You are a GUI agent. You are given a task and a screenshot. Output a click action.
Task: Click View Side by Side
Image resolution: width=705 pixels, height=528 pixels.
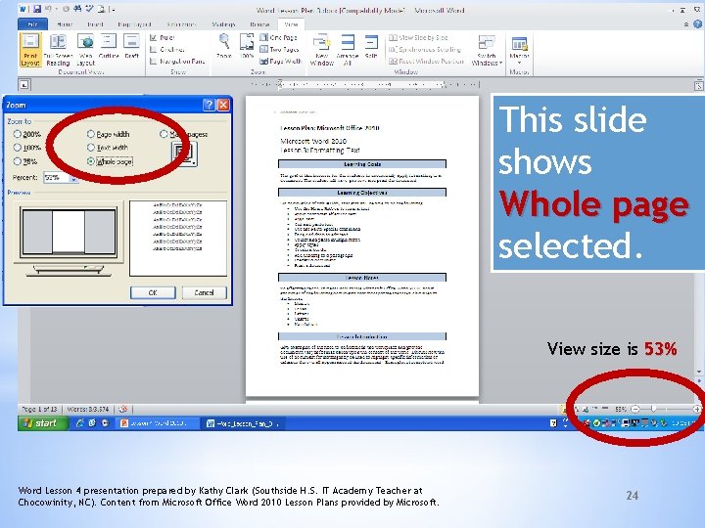click(418, 38)
